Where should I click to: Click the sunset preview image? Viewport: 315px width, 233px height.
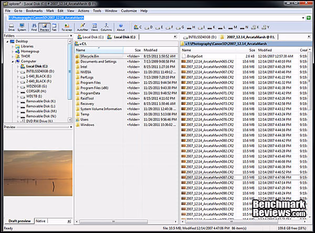tap(38, 173)
